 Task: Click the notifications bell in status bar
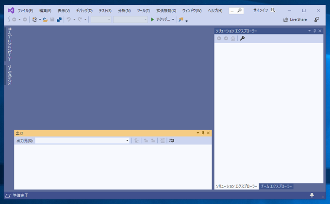(312, 195)
